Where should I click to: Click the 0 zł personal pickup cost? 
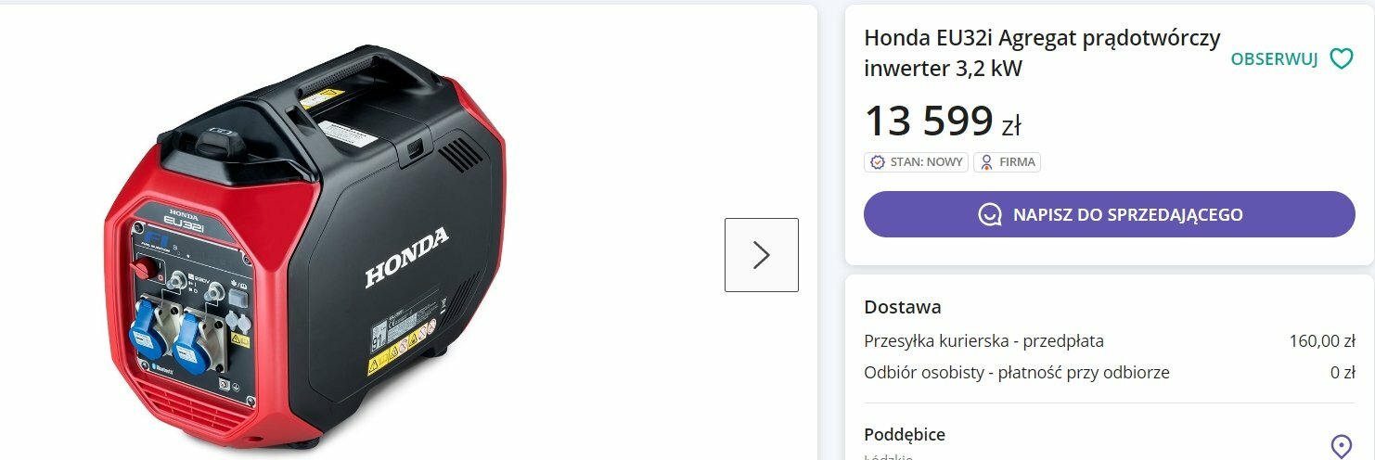pyautogui.click(x=1343, y=373)
